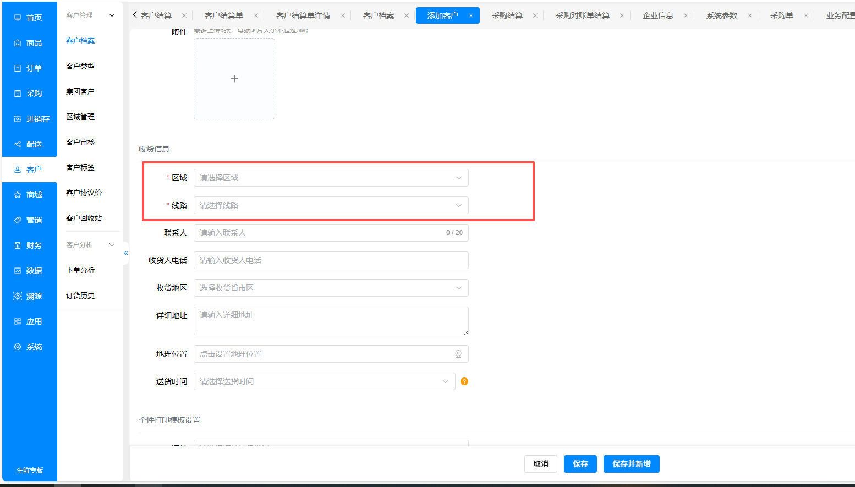Image resolution: width=855 pixels, height=487 pixels.
Task: Close the 客户结算单详情 tab
Action: pyautogui.click(x=343, y=15)
